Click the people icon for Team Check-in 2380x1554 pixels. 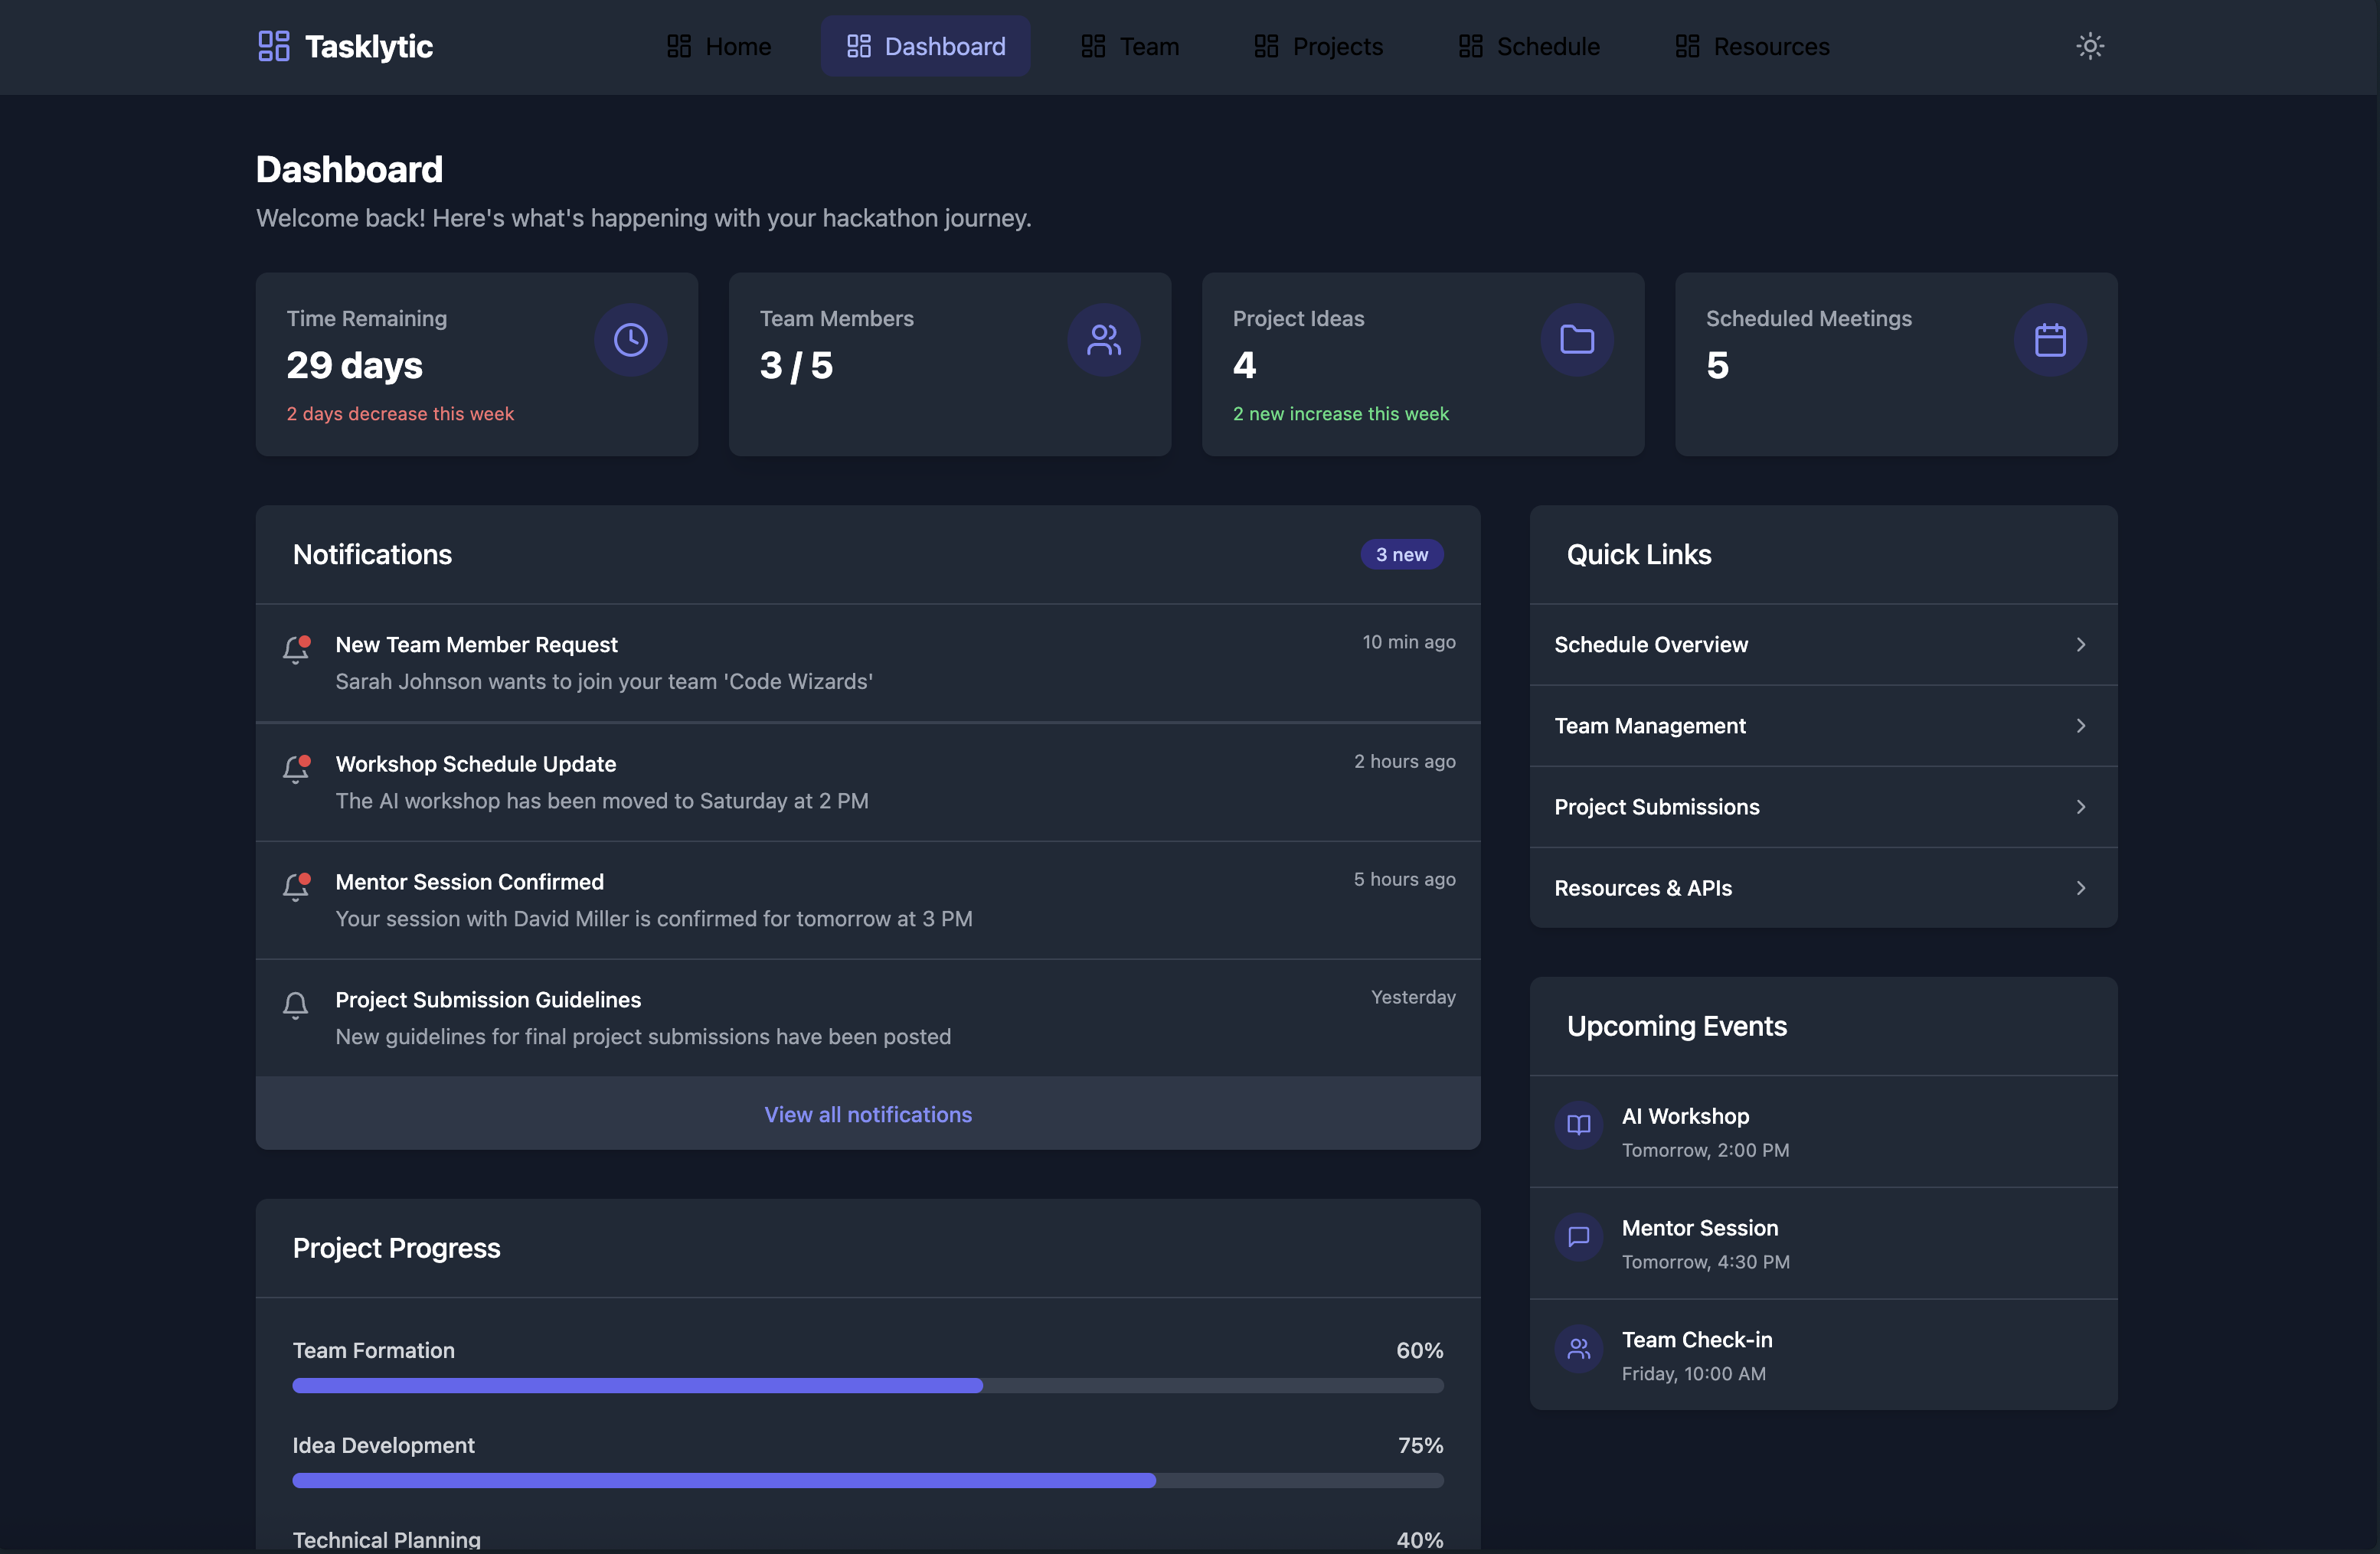coord(1578,1349)
